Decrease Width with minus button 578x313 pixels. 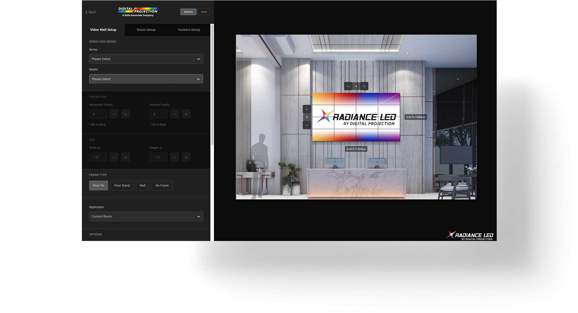point(114,157)
